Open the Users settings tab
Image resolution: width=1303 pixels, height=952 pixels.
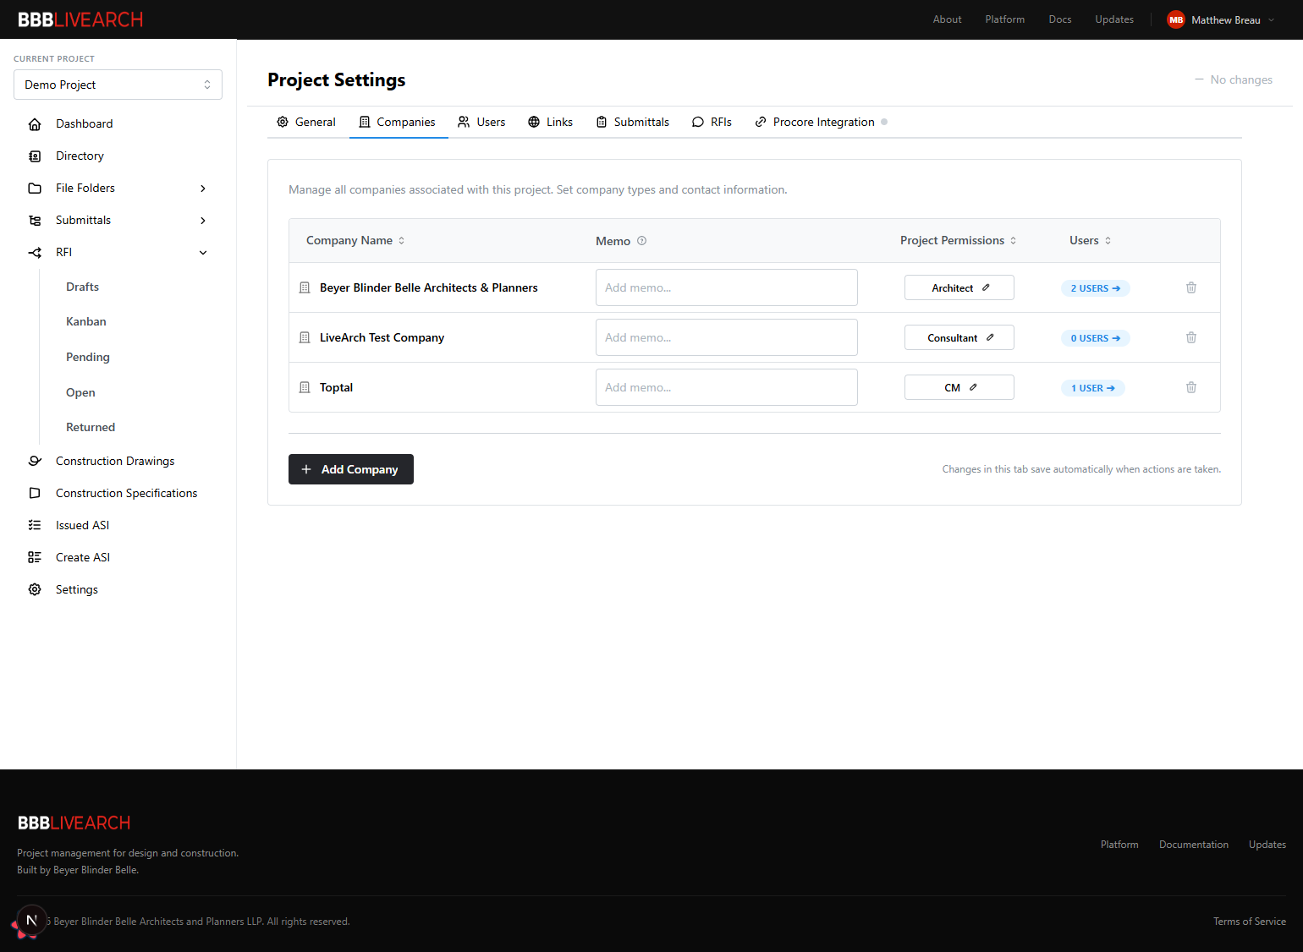[481, 122]
